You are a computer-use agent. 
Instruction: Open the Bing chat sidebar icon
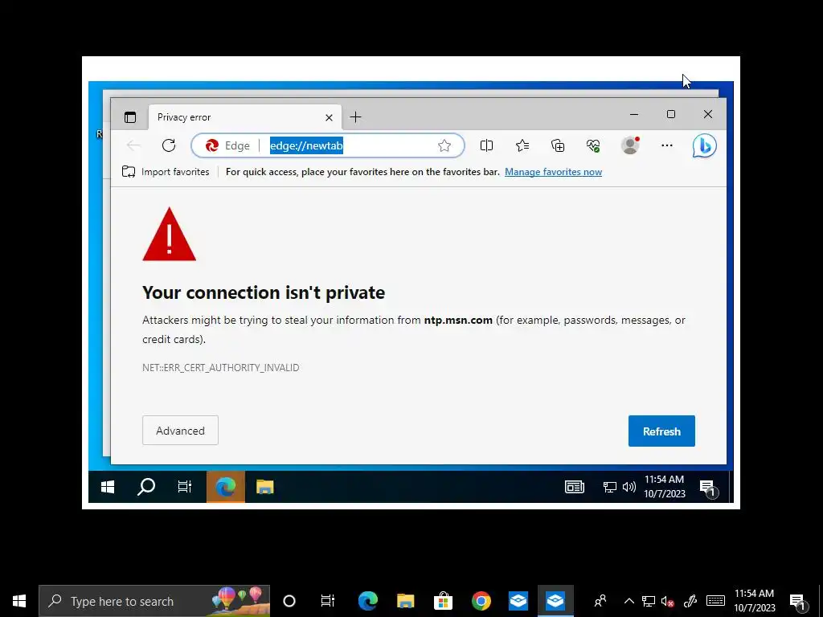tap(704, 145)
